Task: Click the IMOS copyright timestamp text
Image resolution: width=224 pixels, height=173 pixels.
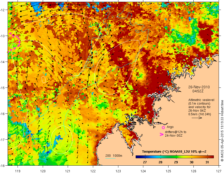Action: pyautogui.click(x=222, y=131)
